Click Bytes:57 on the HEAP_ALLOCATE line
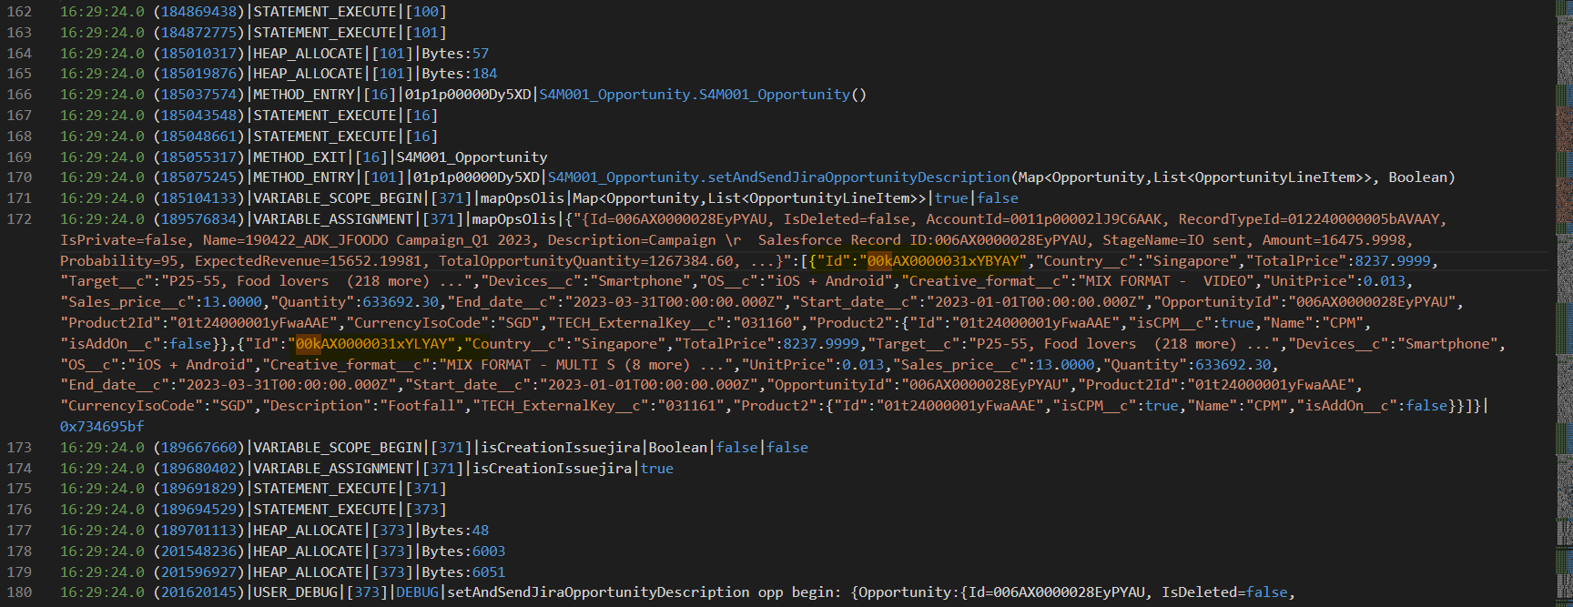This screenshot has width=1573, height=607. (x=455, y=54)
